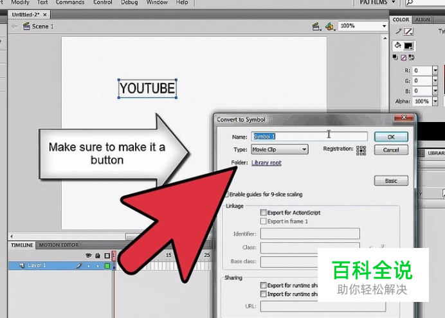Image resolution: width=445 pixels, height=318 pixels.
Task: Click Cancel in Convert to Symbol dialog
Action: (x=391, y=150)
